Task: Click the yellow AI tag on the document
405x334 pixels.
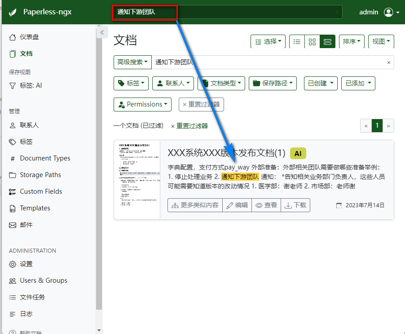Action: [x=298, y=153]
